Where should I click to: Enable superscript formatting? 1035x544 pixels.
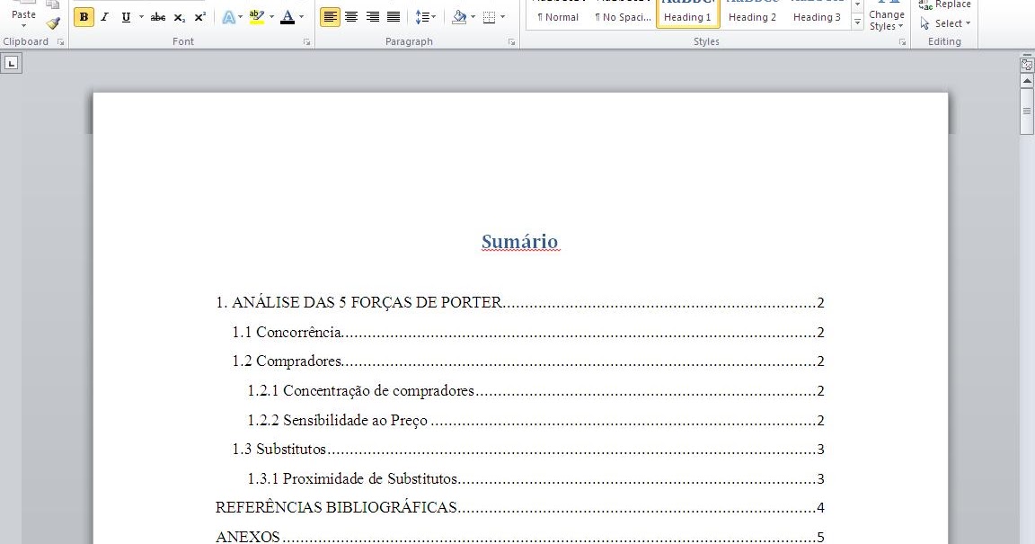pos(199,16)
